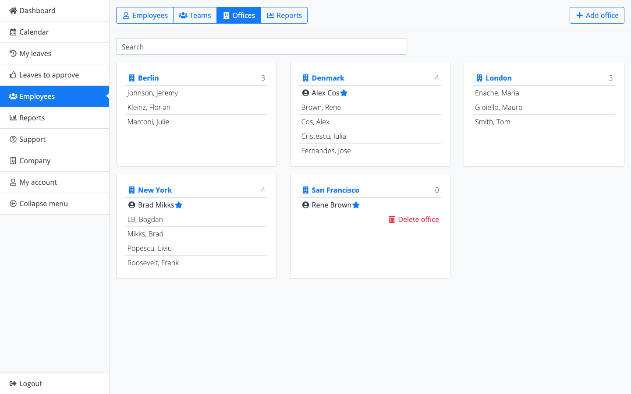Click the Dashboard home icon

[13, 11]
